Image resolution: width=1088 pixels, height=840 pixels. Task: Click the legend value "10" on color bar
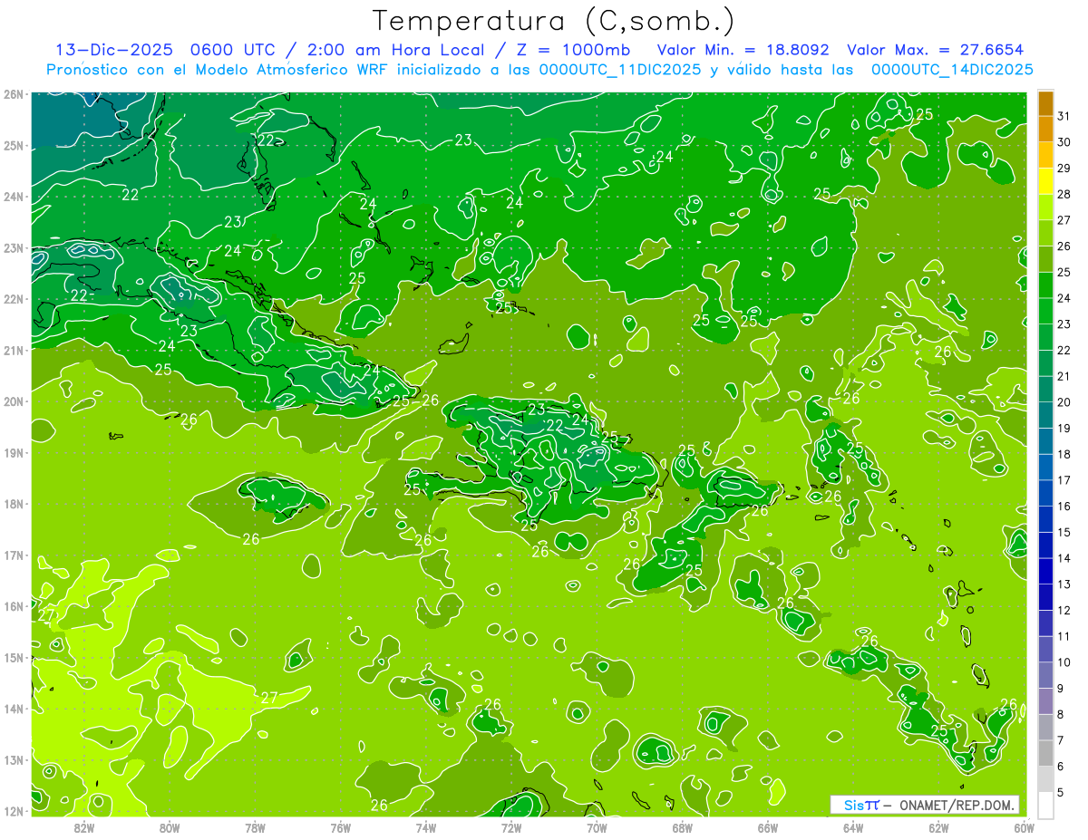coord(1064,662)
